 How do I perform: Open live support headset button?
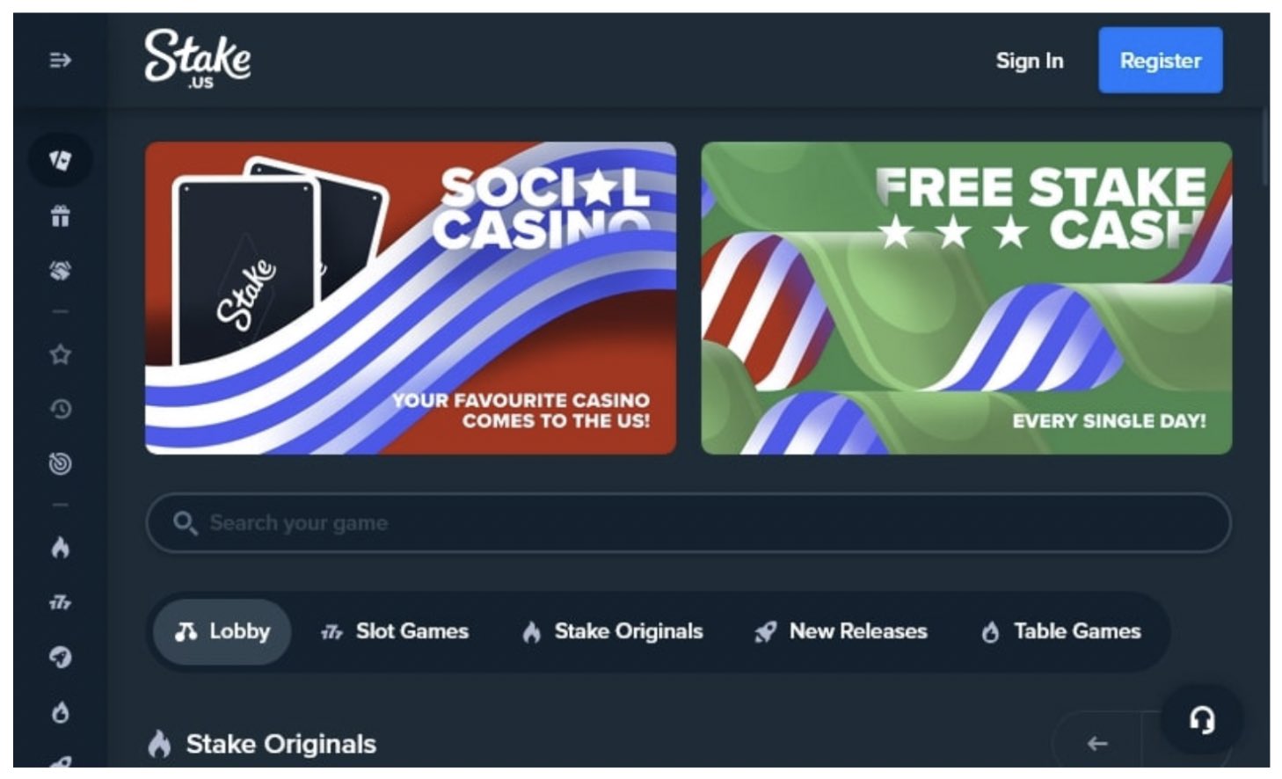coord(1202,720)
